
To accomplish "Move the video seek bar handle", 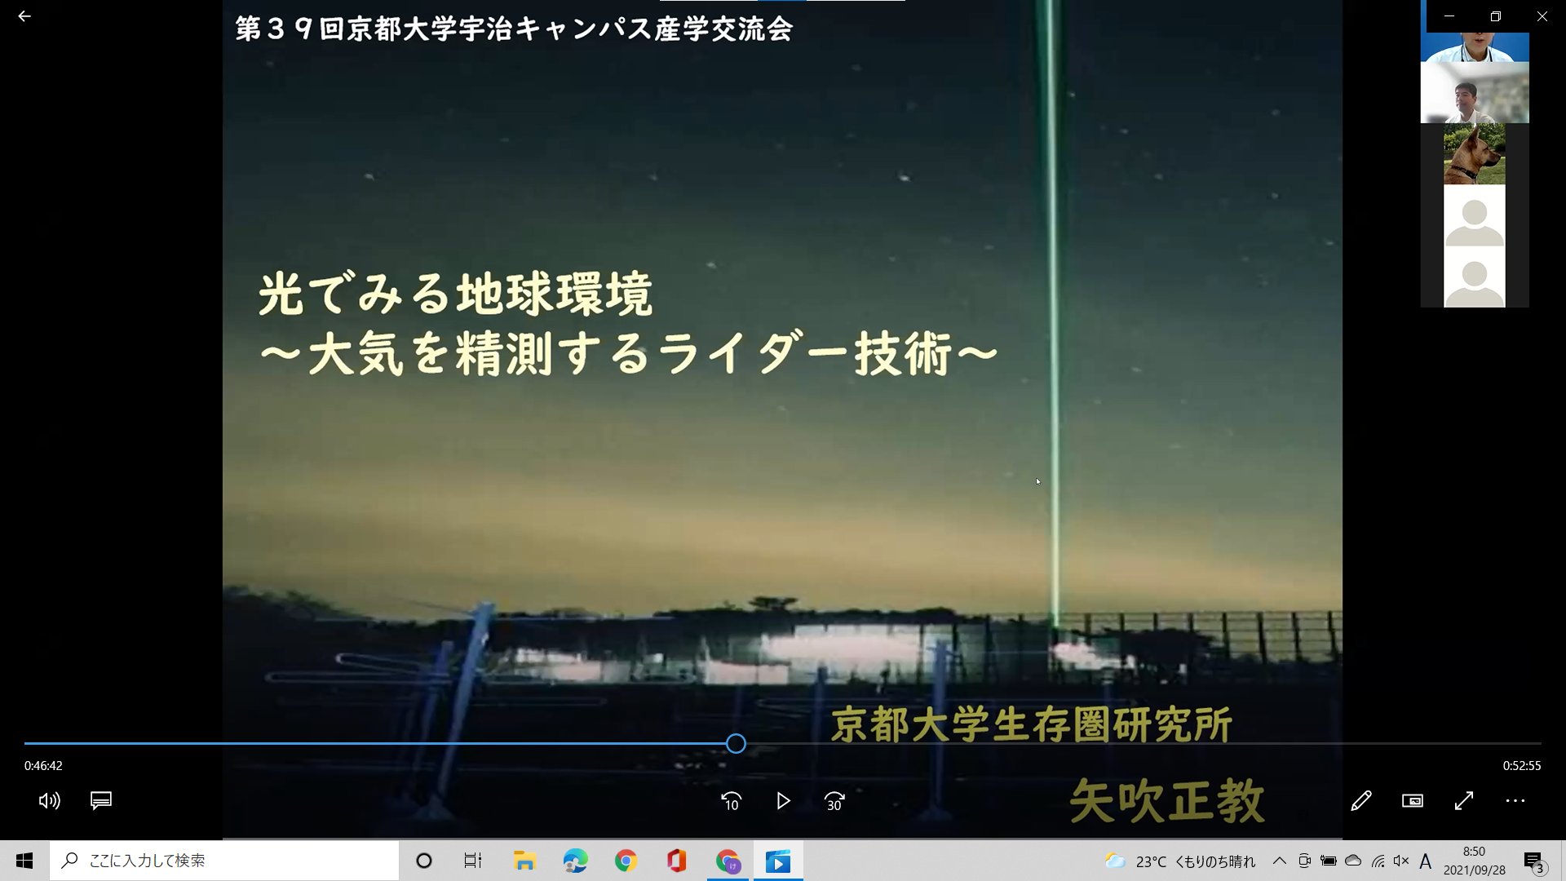I will (x=736, y=744).
